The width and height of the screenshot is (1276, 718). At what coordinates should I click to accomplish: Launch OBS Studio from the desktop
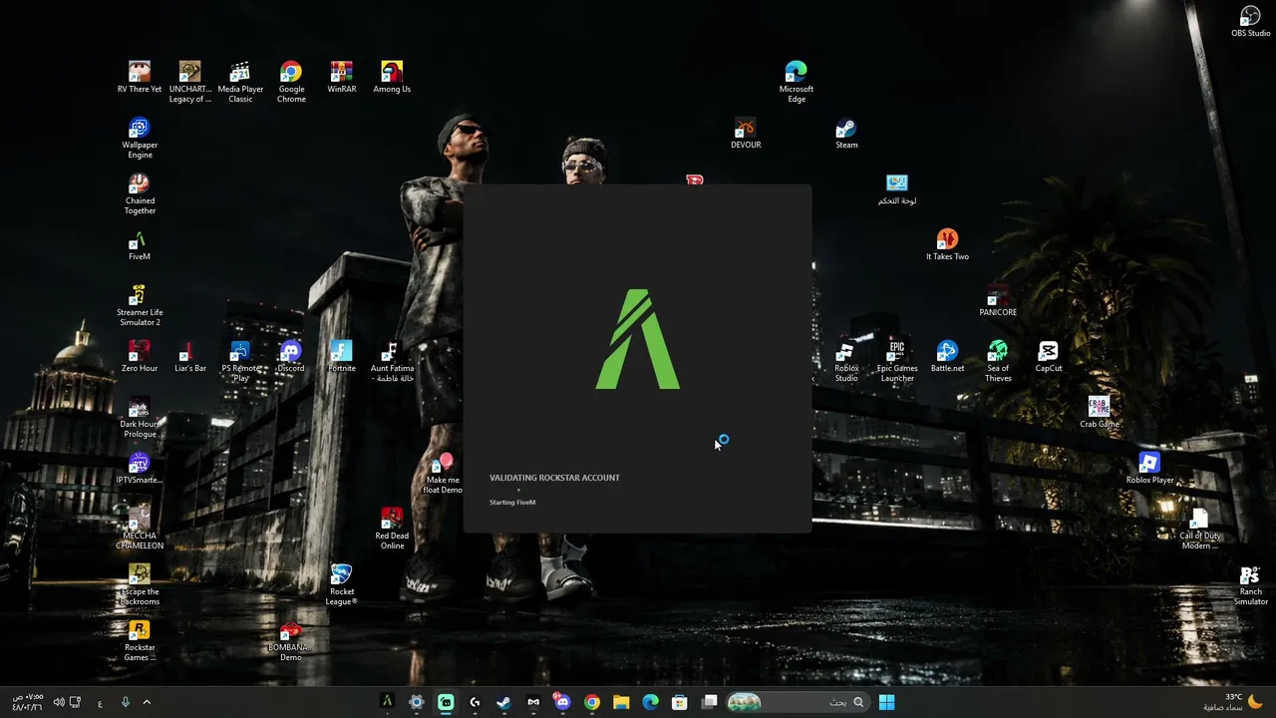[1251, 23]
